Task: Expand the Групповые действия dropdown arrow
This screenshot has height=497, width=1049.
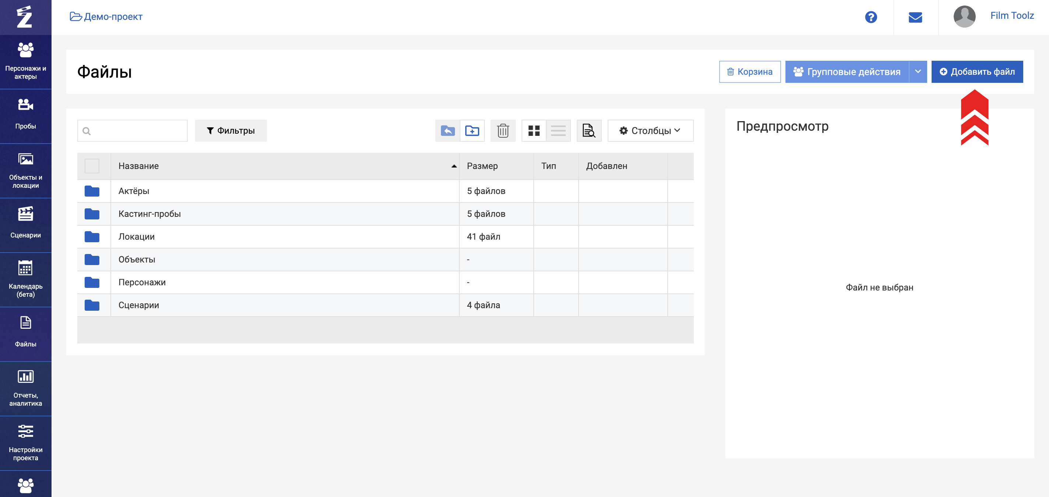Action: [x=918, y=72]
